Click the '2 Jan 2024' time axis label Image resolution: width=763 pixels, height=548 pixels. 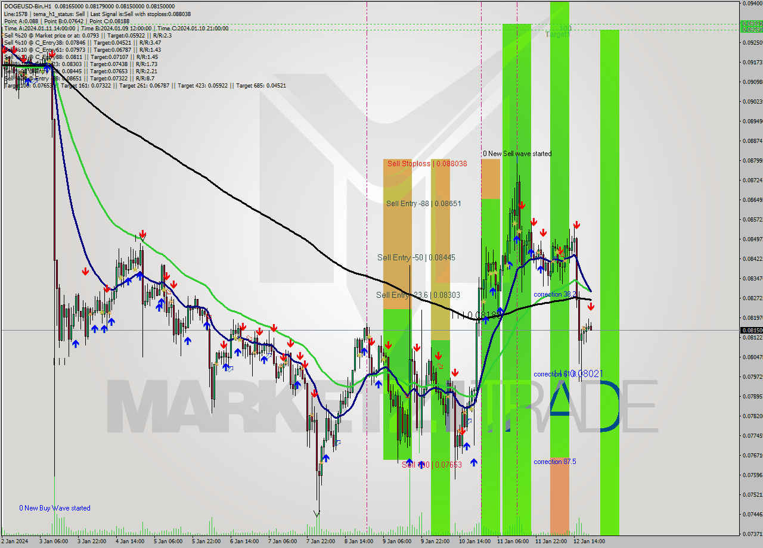click(x=14, y=541)
